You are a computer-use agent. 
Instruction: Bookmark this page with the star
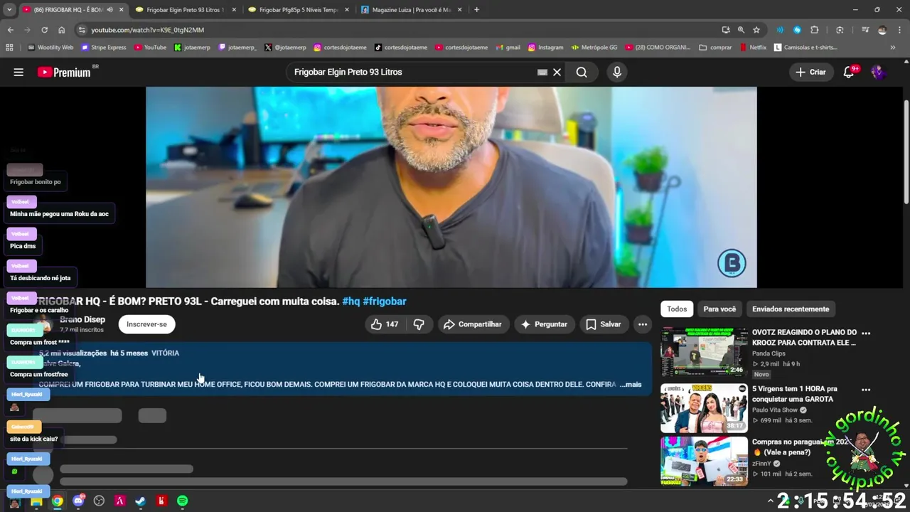pos(756,30)
